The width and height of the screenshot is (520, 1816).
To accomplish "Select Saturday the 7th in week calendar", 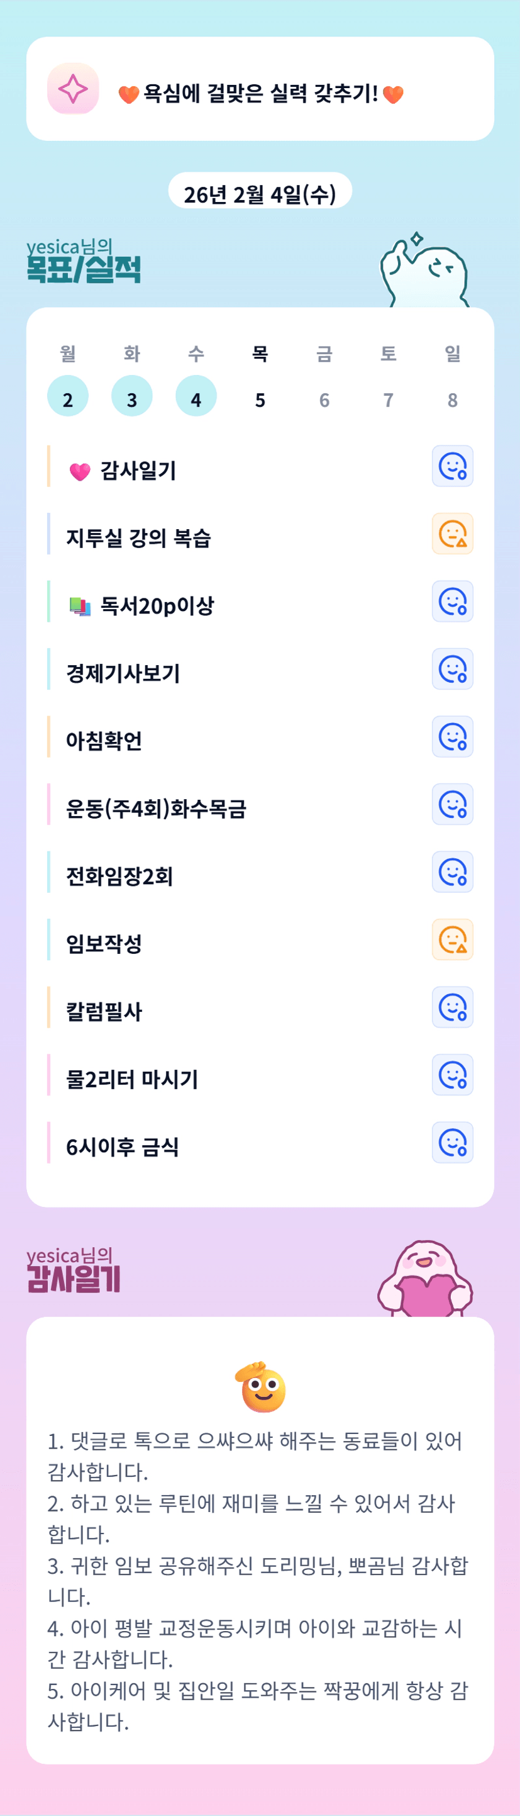I will (388, 399).
